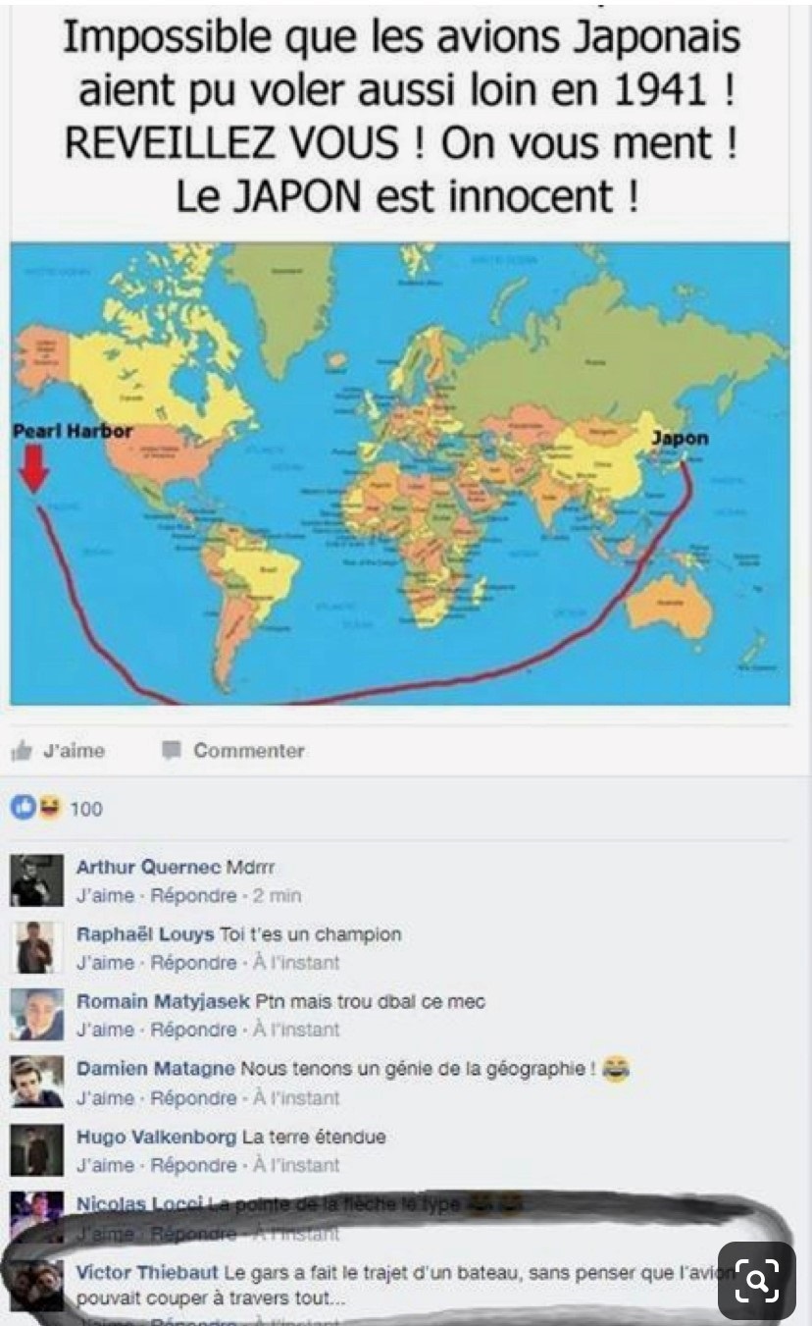Visit Victor Thiebaut's profile name link

pos(147,1272)
